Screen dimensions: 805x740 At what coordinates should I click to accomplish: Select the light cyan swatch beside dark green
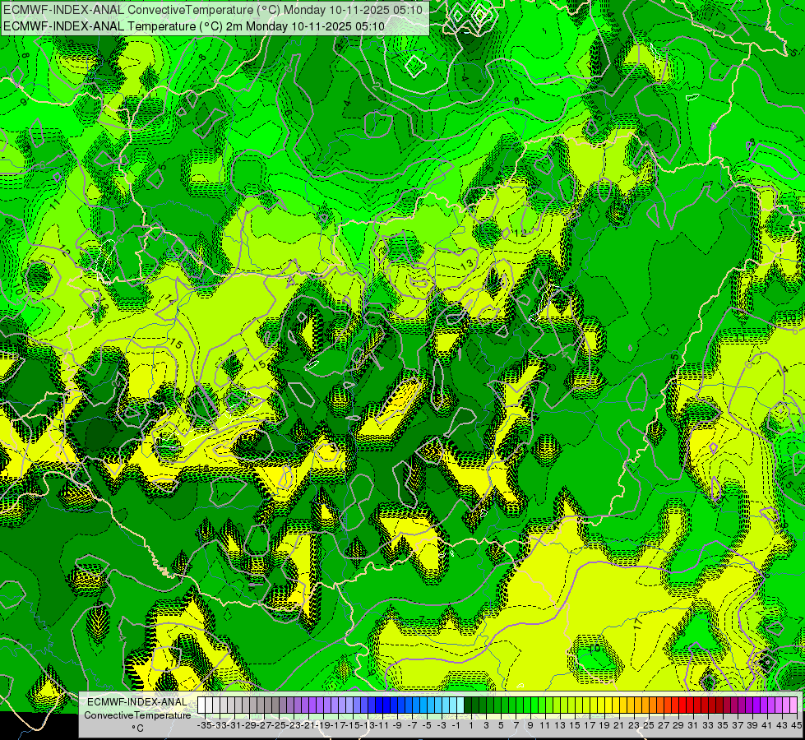click(x=460, y=705)
